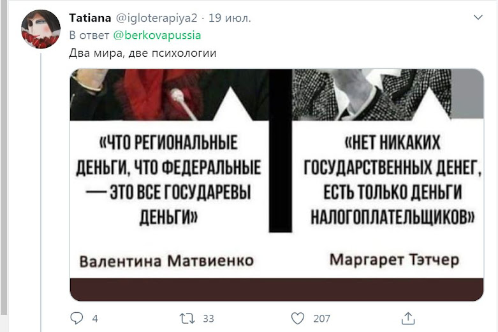Screen dimensions: 498x332
Task: Click the likes count 207
Action: pos(322,319)
